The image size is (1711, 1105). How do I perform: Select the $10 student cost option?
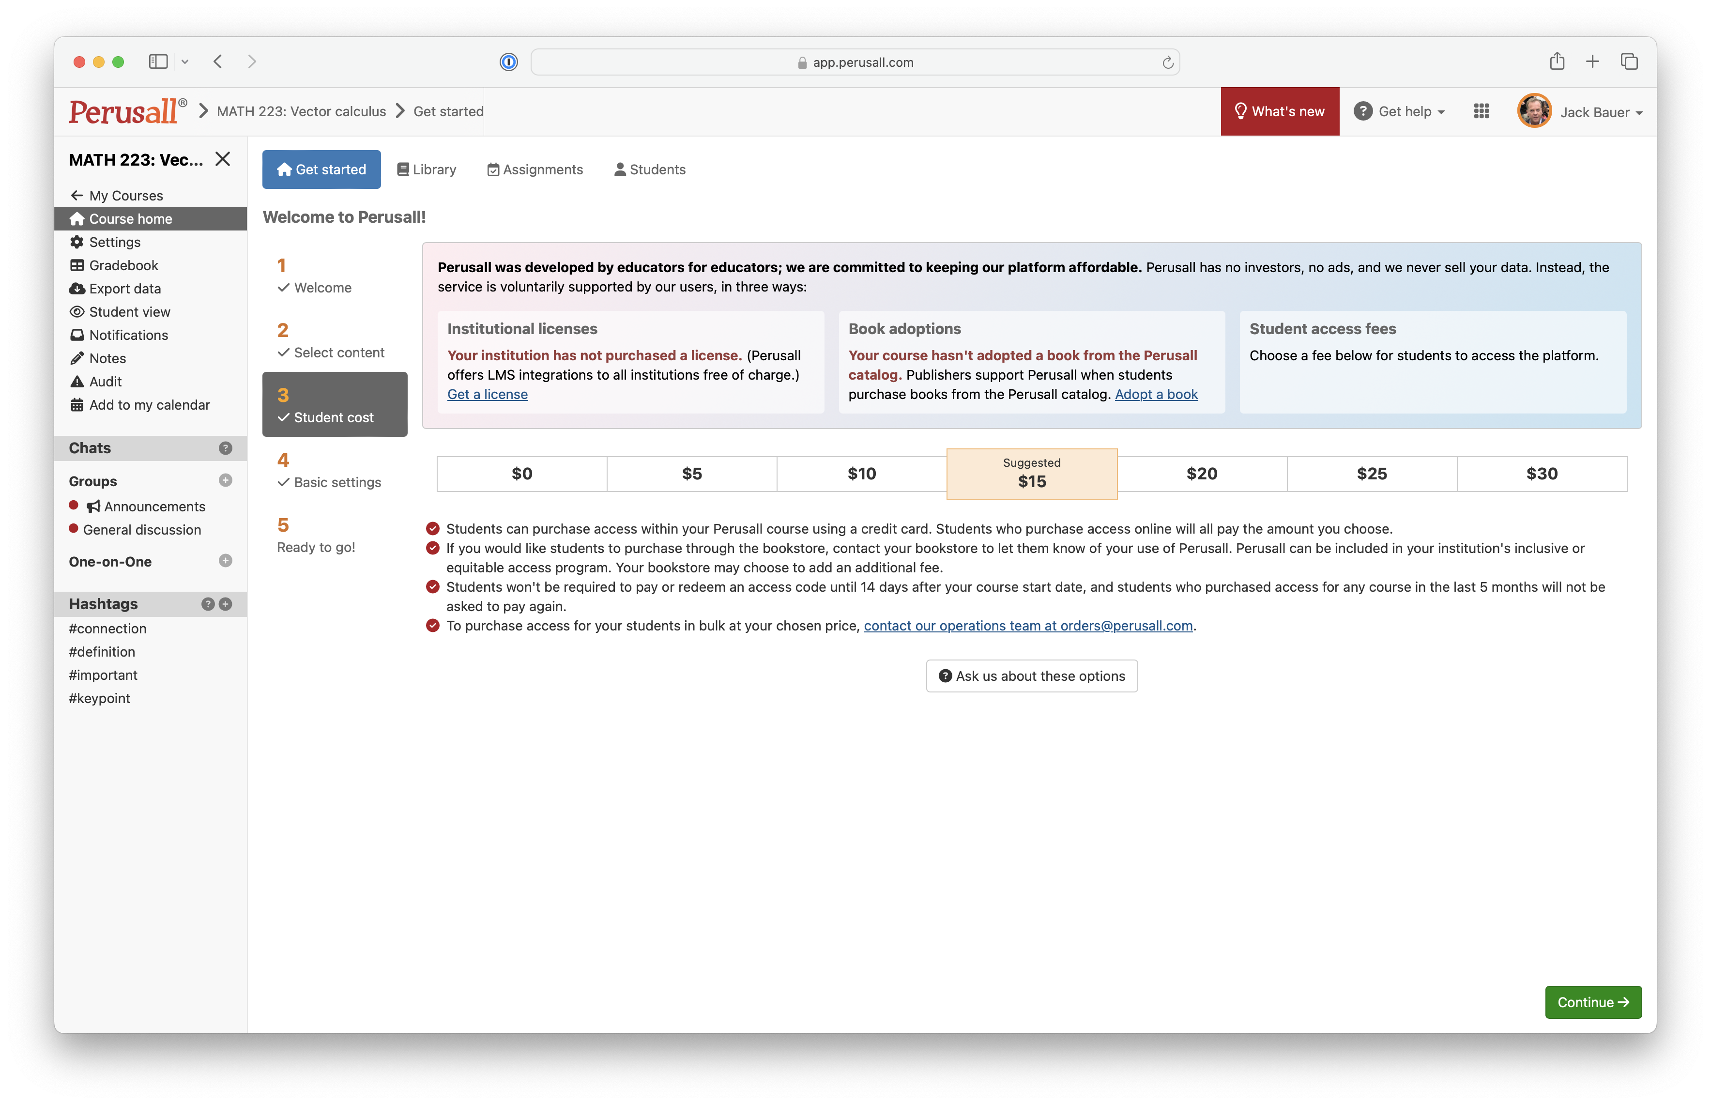tap(862, 473)
